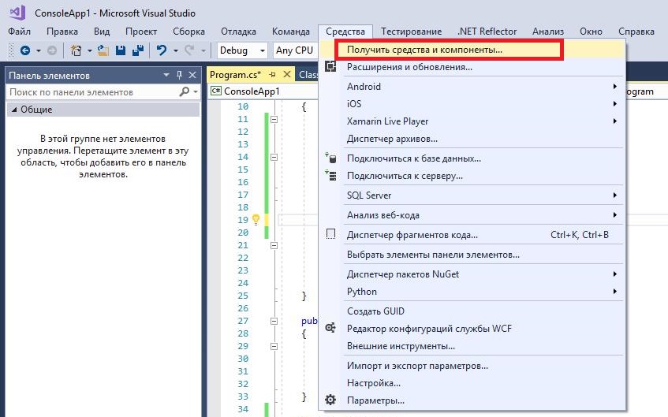Click the Расширения и обновления icon
The width and height of the screenshot is (668, 417).
coord(330,67)
